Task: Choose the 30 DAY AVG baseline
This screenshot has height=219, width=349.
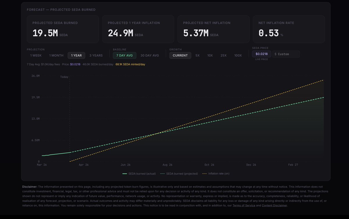Action: [150, 56]
